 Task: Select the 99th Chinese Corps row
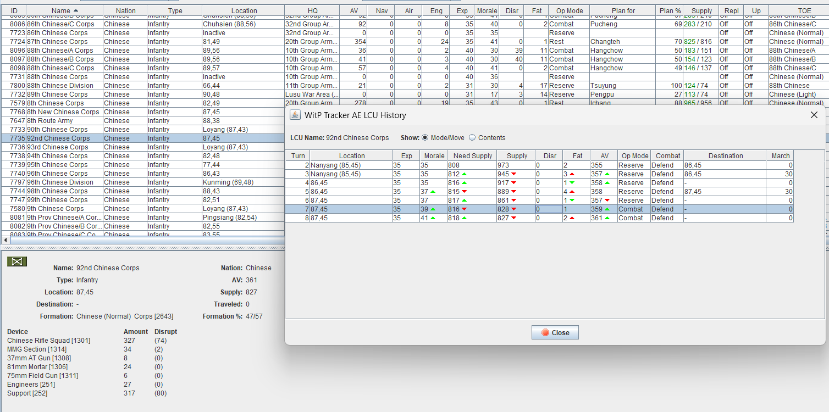(143, 200)
